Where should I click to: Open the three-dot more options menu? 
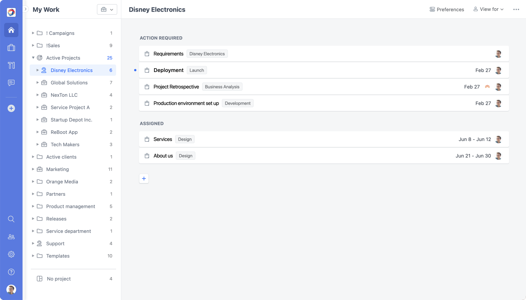[x=516, y=9]
